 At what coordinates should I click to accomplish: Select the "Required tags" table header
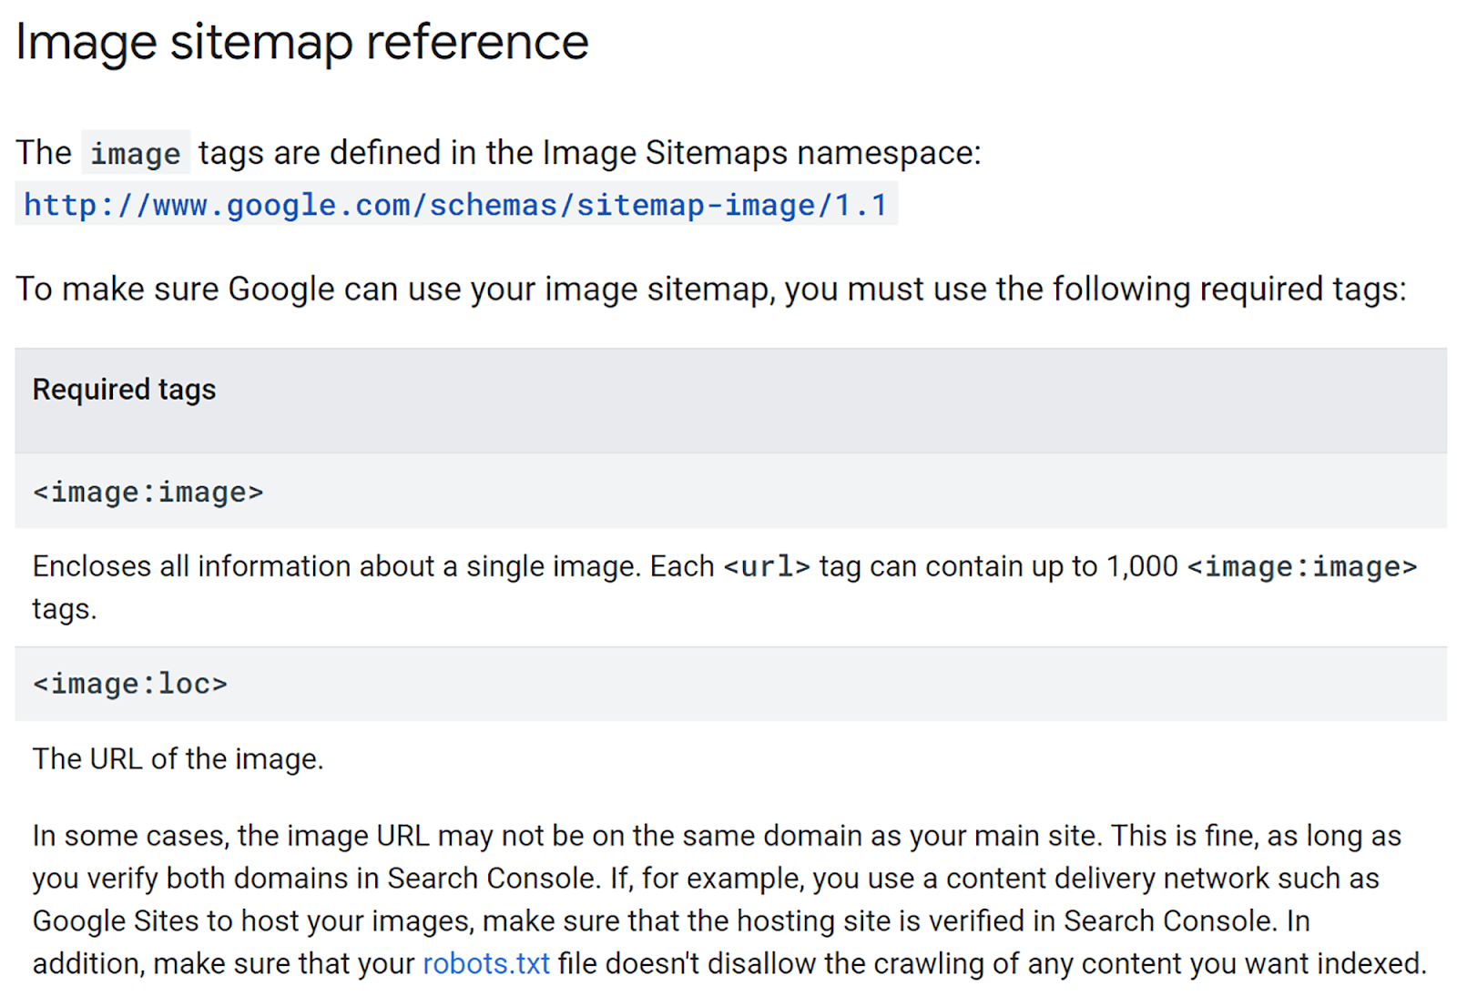(125, 390)
